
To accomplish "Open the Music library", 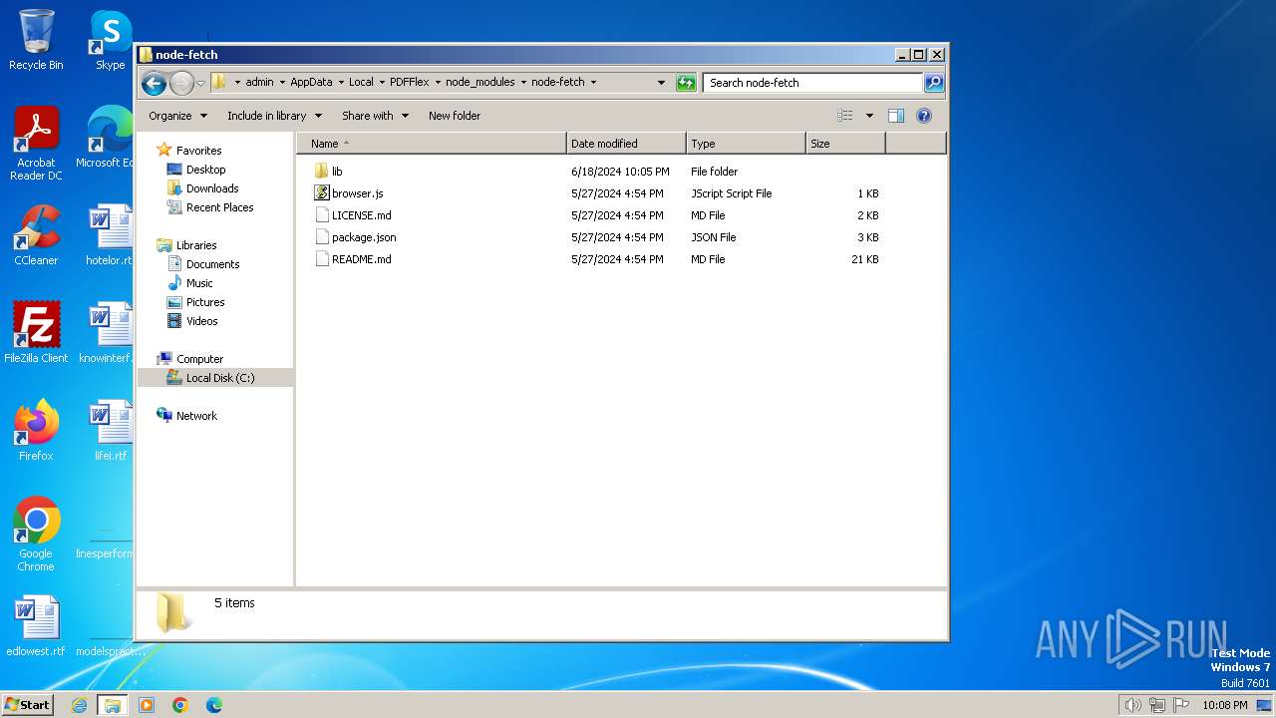I will tap(199, 283).
